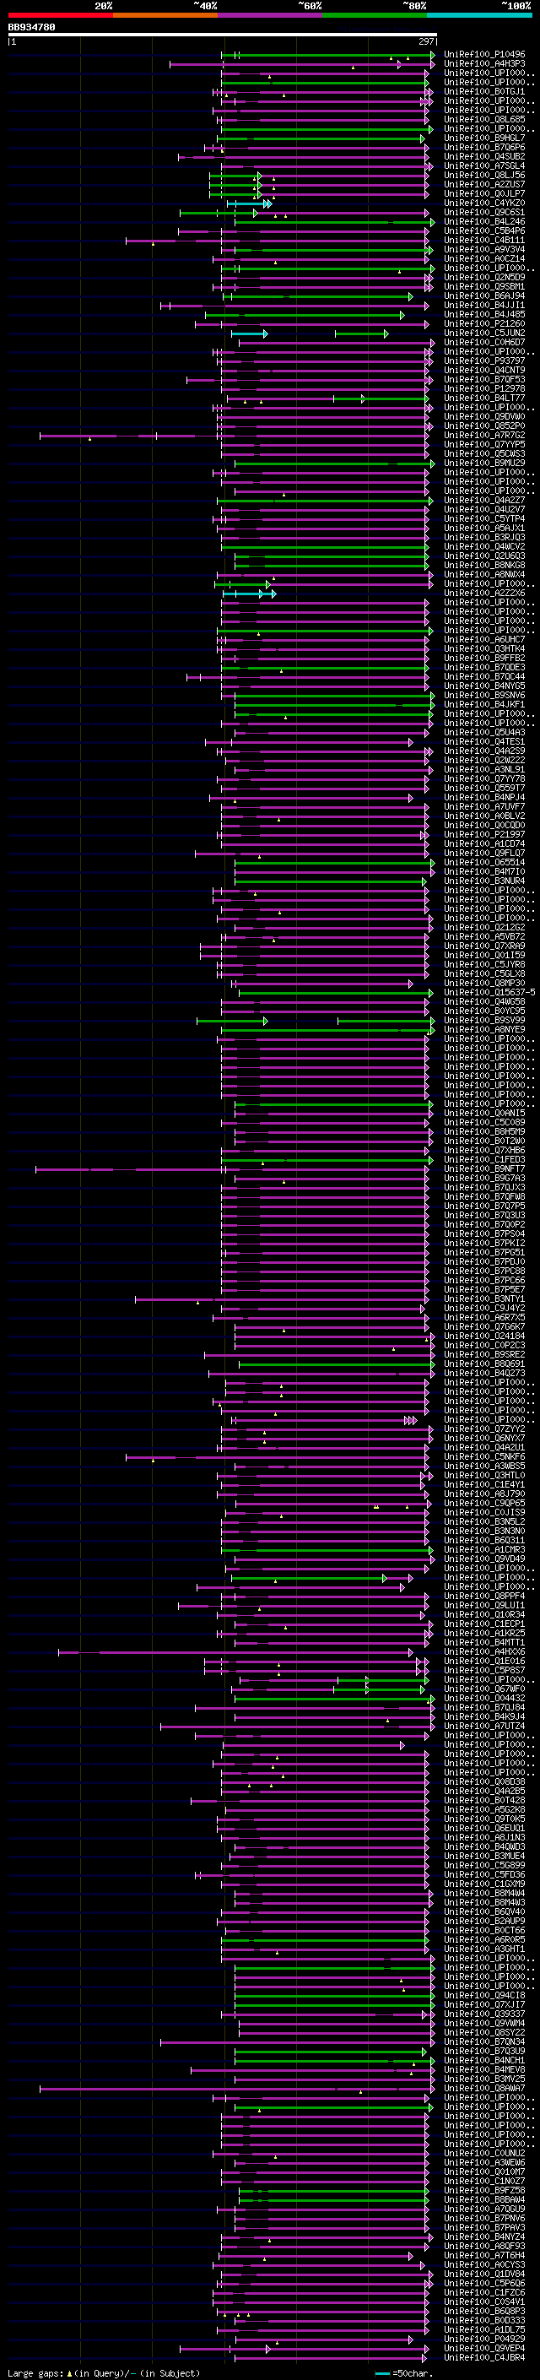Click the purple ~60% identity legend bar

point(269,15)
